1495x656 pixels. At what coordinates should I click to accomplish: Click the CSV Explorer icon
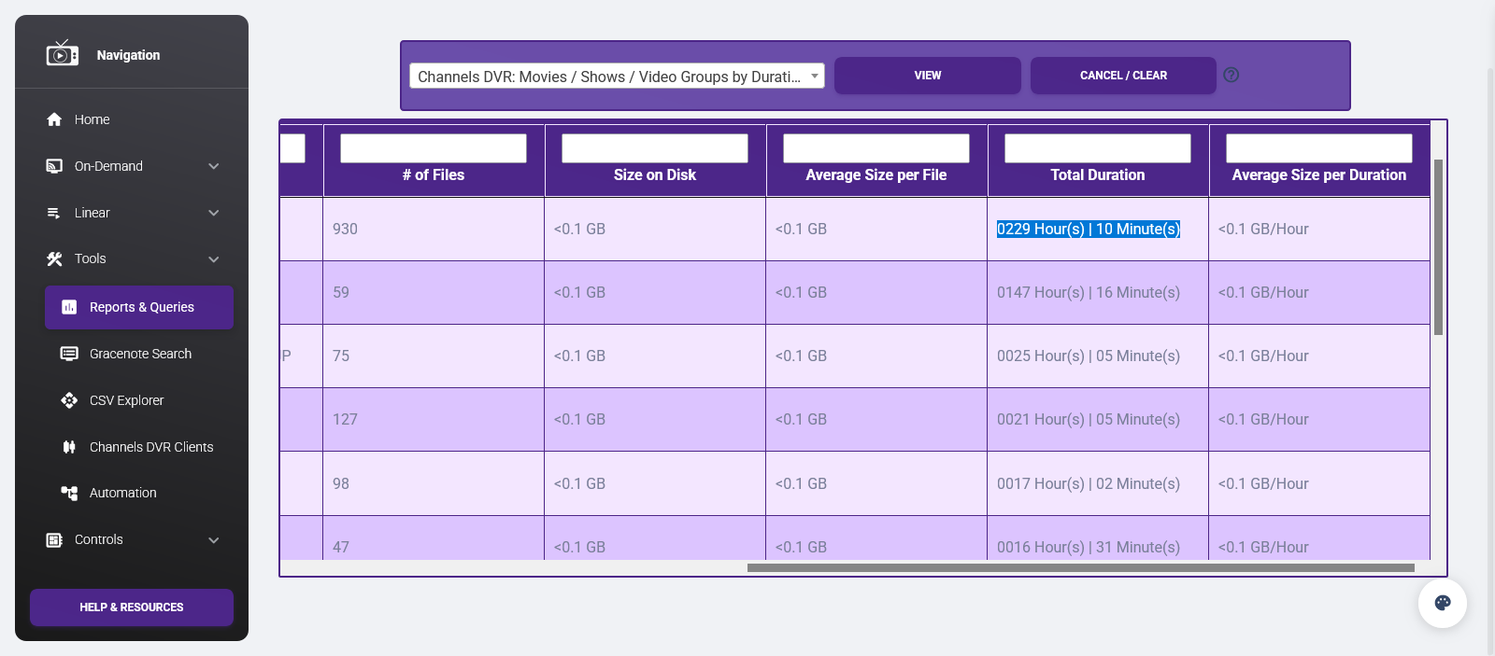(x=69, y=400)
